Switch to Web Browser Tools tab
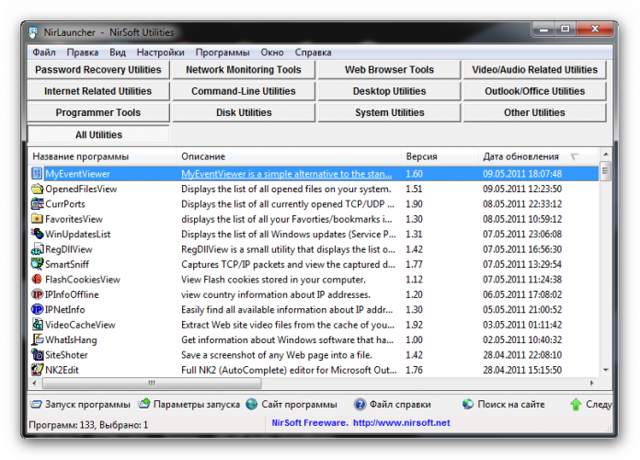 (389, 69)
